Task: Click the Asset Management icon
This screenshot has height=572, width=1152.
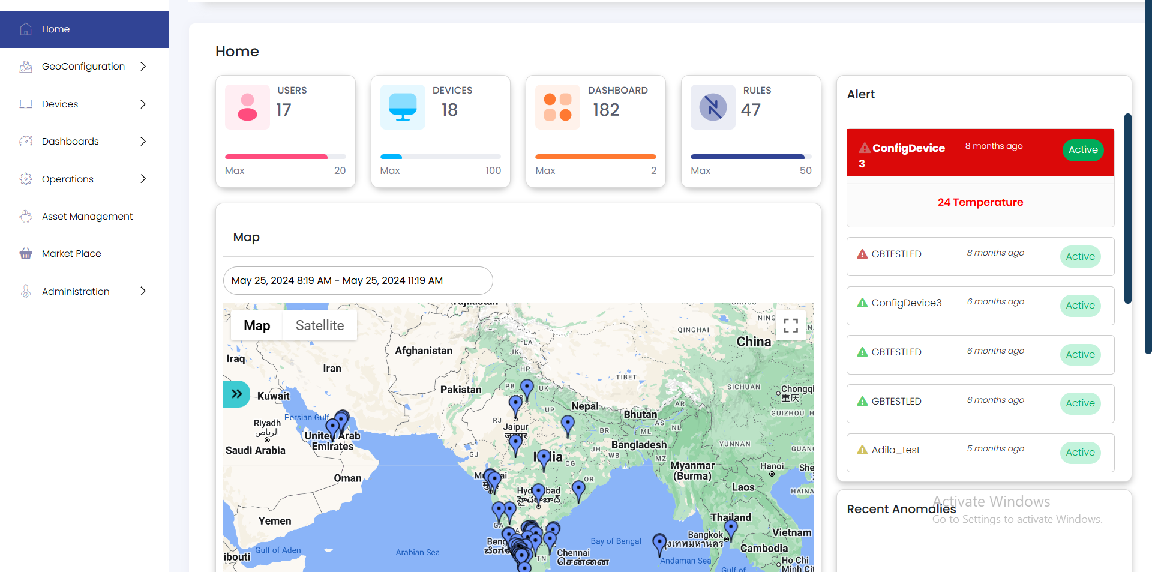Action: pyautogui.click(x=26, y=217)
